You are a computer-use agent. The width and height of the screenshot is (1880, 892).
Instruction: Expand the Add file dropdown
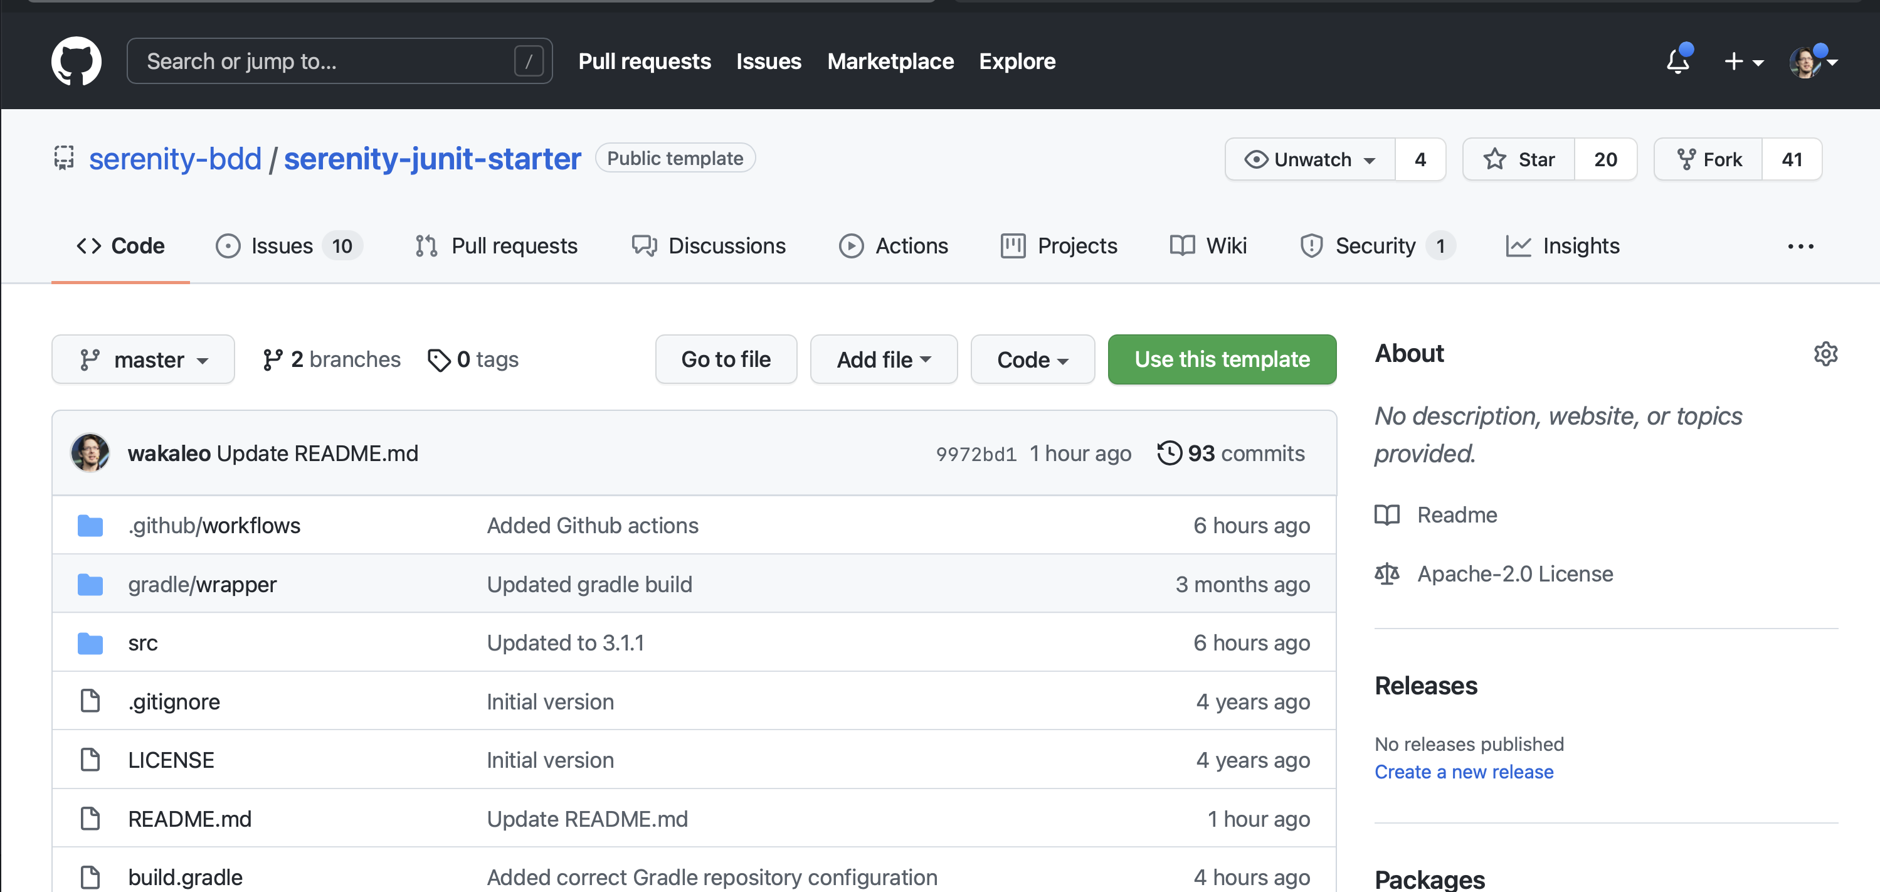[x=883, y=359]
